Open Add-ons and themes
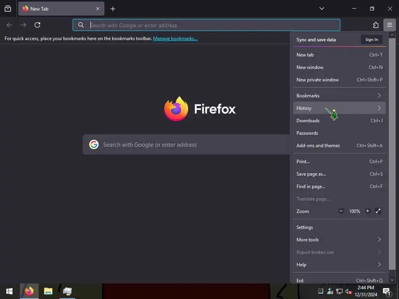Image resolution: width=399 pixels, height=299 pixels. pos(339,146)
